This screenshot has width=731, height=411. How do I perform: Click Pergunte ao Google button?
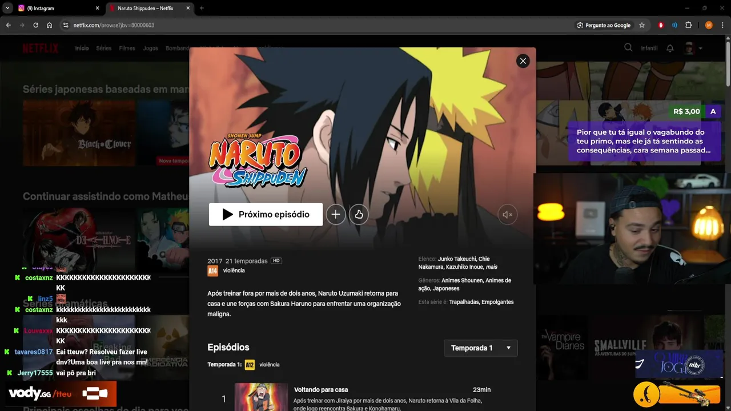tap(604, 25)
